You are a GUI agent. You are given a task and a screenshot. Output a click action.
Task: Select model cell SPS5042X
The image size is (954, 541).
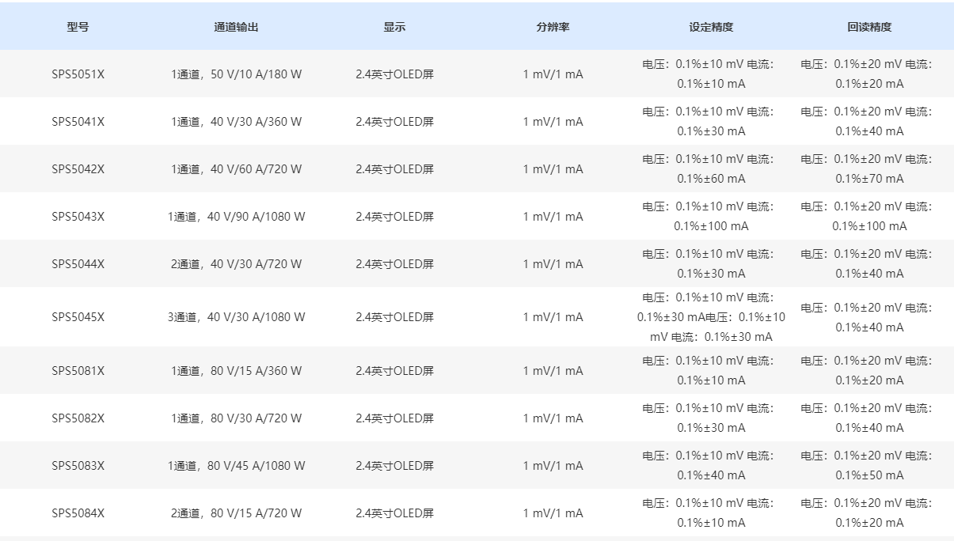click(x=78, y=169)
